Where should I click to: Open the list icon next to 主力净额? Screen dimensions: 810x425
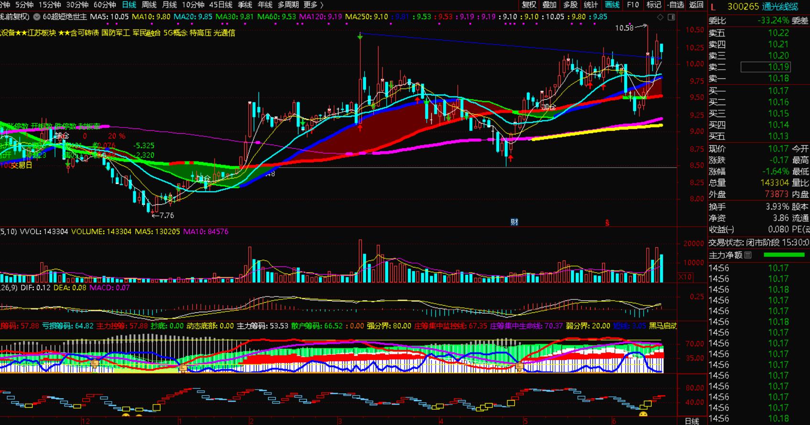click(x=748, y=255)
